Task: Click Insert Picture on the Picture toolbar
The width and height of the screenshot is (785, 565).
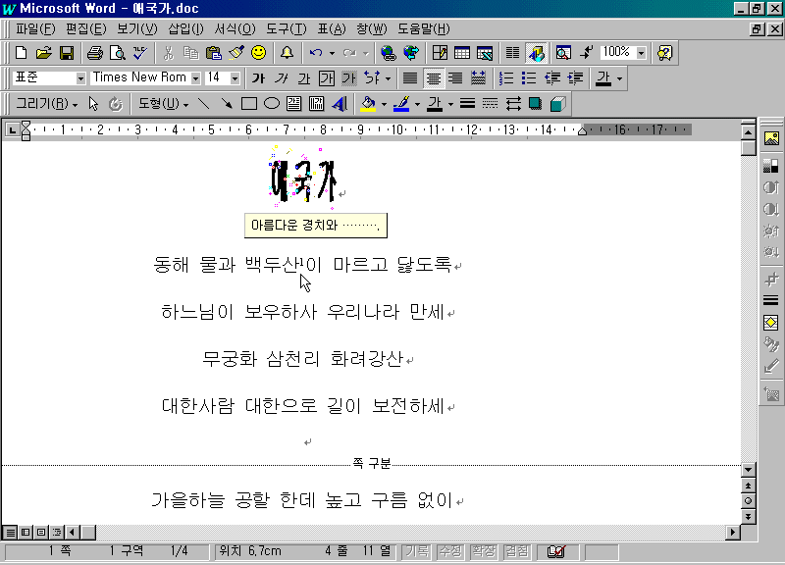Action: (771, 138)
